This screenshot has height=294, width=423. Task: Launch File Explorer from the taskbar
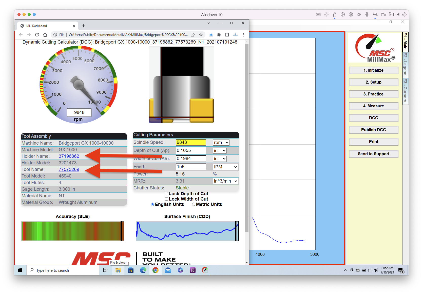[x=118, y=270]
